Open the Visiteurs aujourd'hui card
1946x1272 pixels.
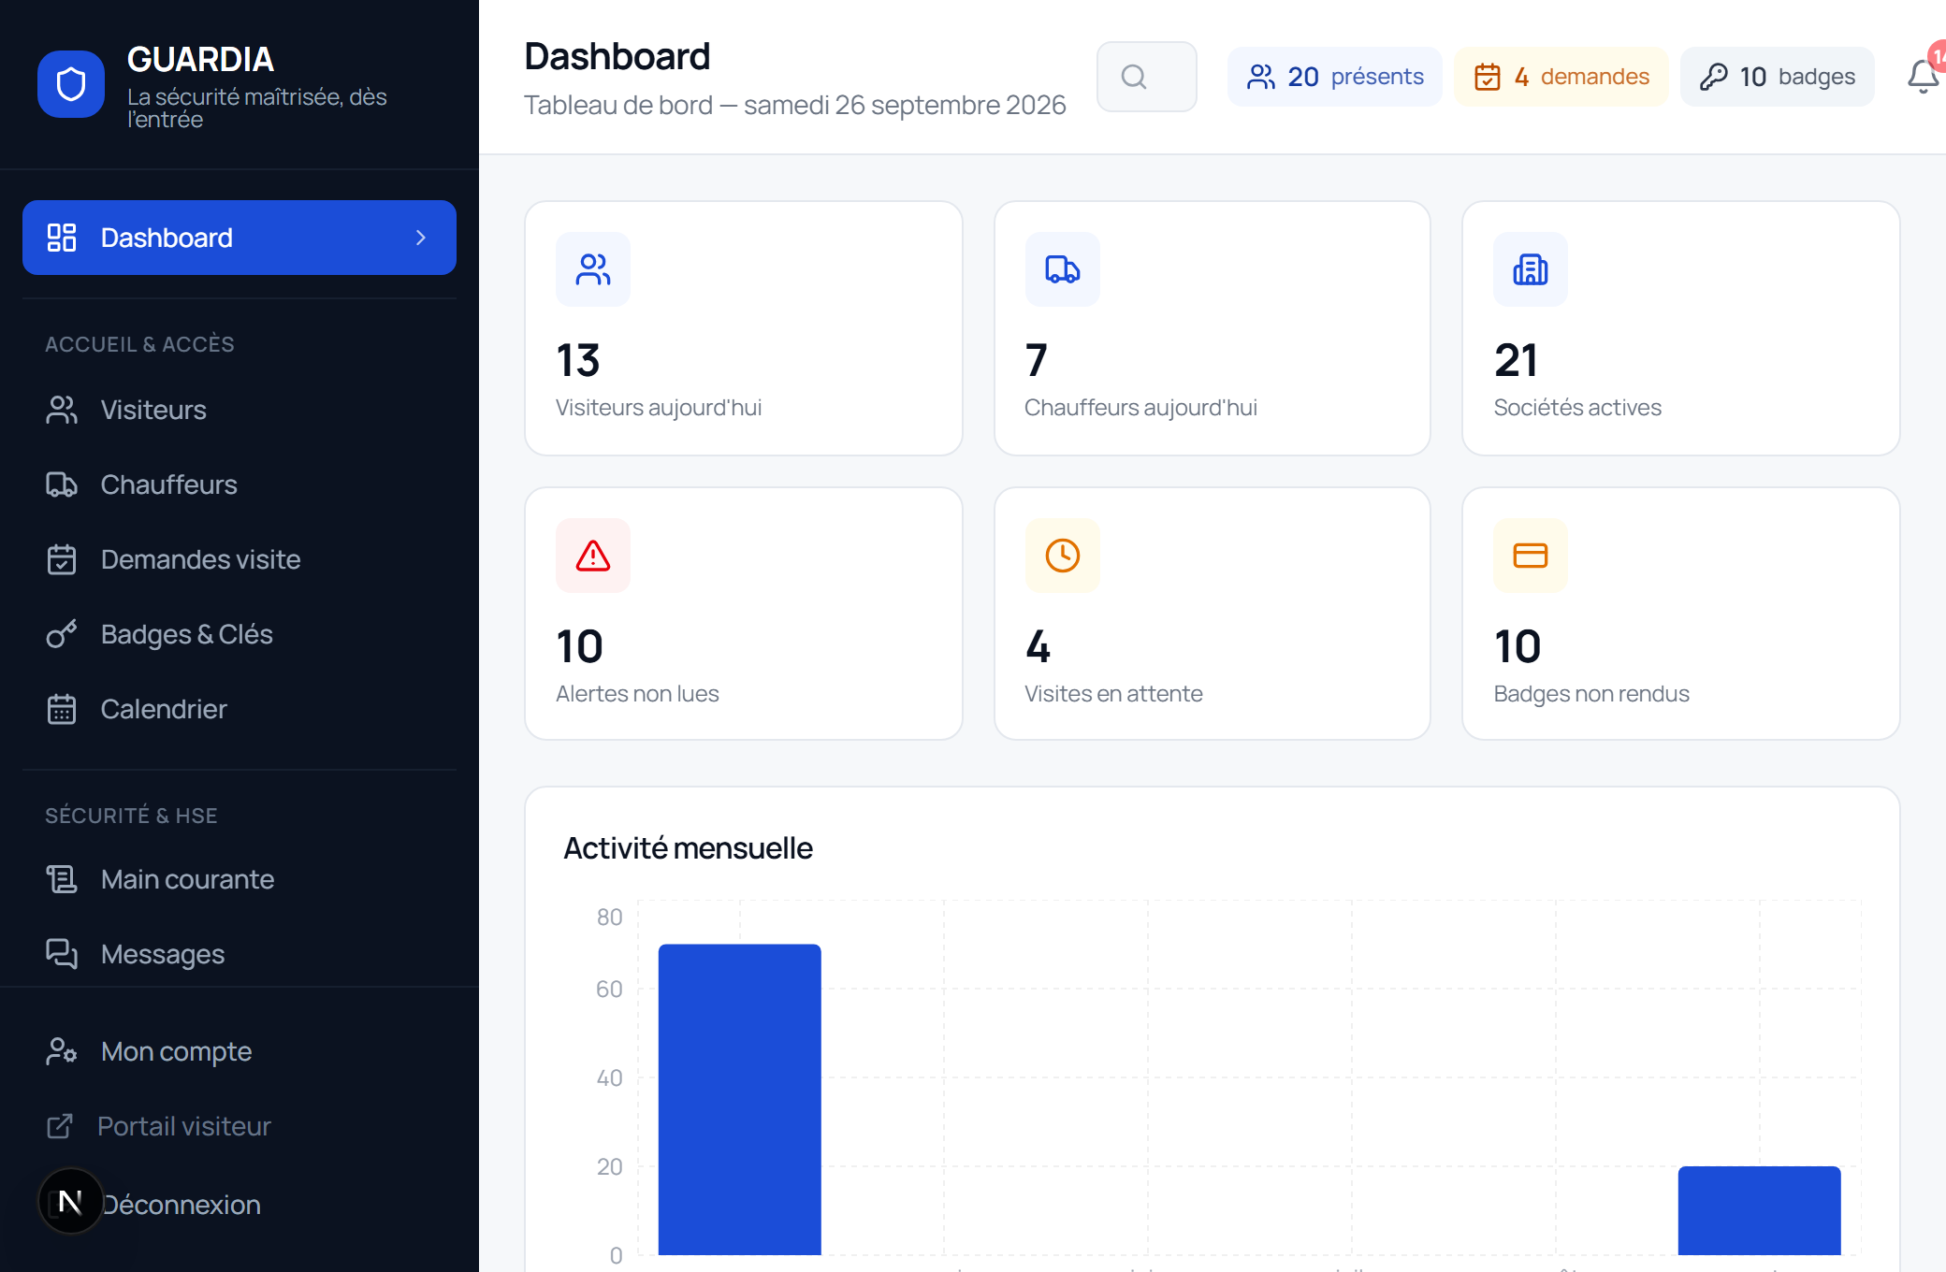[744, 328]
